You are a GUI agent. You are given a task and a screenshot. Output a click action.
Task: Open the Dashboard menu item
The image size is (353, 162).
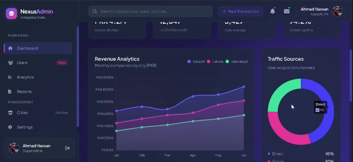coord(38,48)
